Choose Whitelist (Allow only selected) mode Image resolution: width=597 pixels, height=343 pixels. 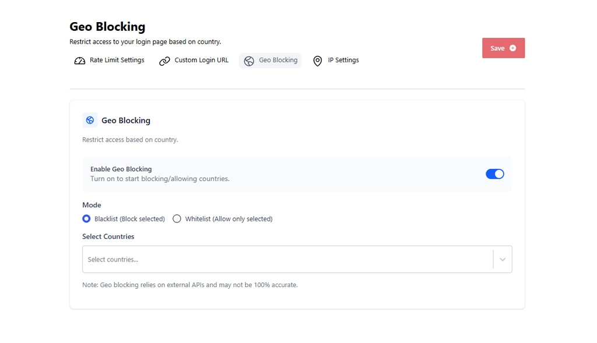(177, 218)
